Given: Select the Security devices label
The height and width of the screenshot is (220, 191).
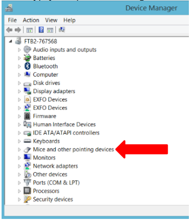Looking at the screenshot, I should pos(53,199).
